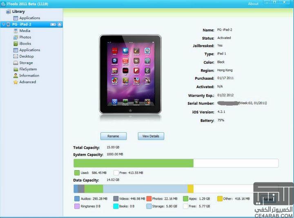Open the About menu

[x=253, y=4]
